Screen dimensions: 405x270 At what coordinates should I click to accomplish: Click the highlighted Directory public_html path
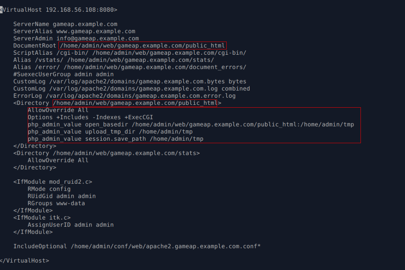pos(135,103)
